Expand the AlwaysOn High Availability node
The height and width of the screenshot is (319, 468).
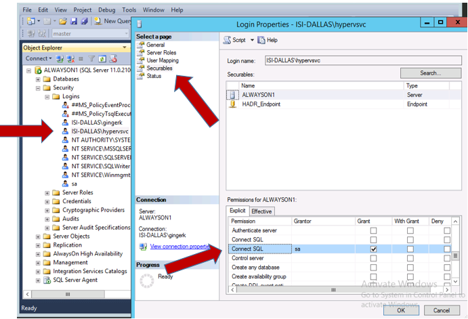(x=38, y=254)
